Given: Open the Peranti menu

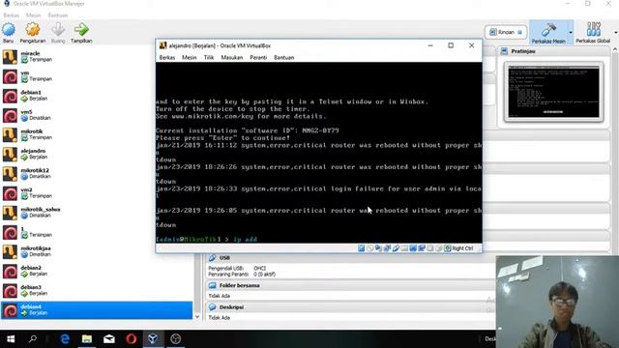Looking at the screenshot, I should coord(258,58).
